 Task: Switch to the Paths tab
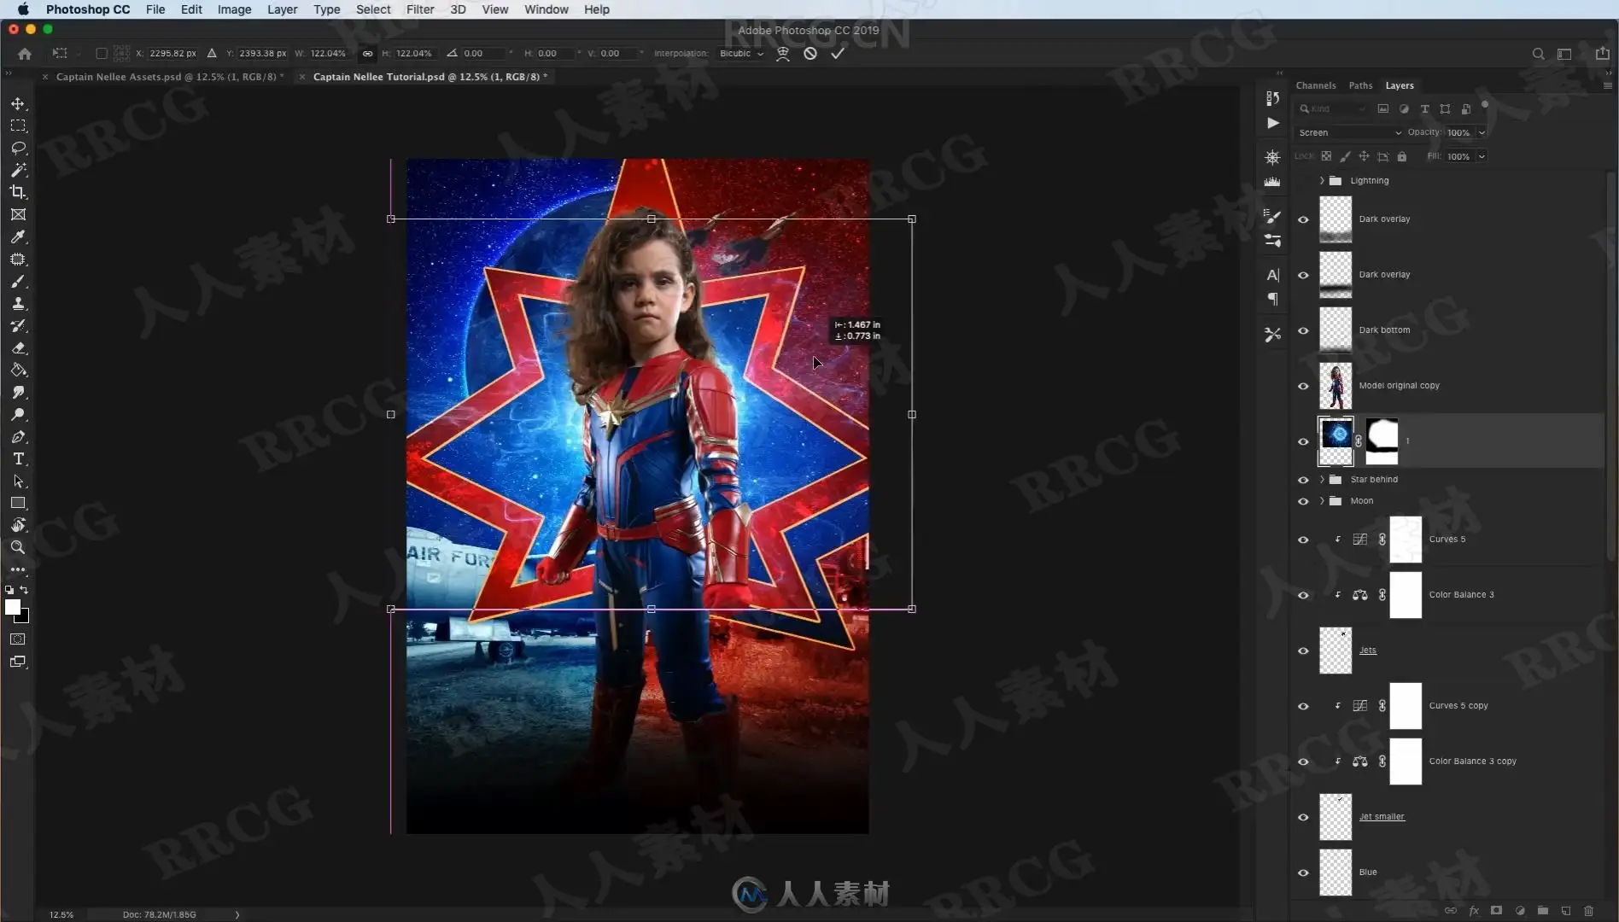tap(1361, 85)
